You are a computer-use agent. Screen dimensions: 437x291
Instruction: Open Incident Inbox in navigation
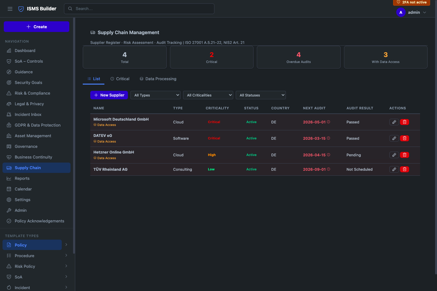tap(36, 115)
